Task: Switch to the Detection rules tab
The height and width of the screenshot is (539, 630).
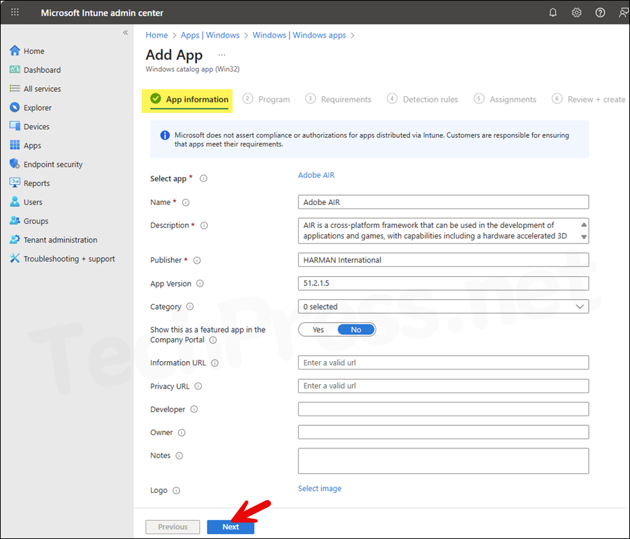Action: (423, 99)
